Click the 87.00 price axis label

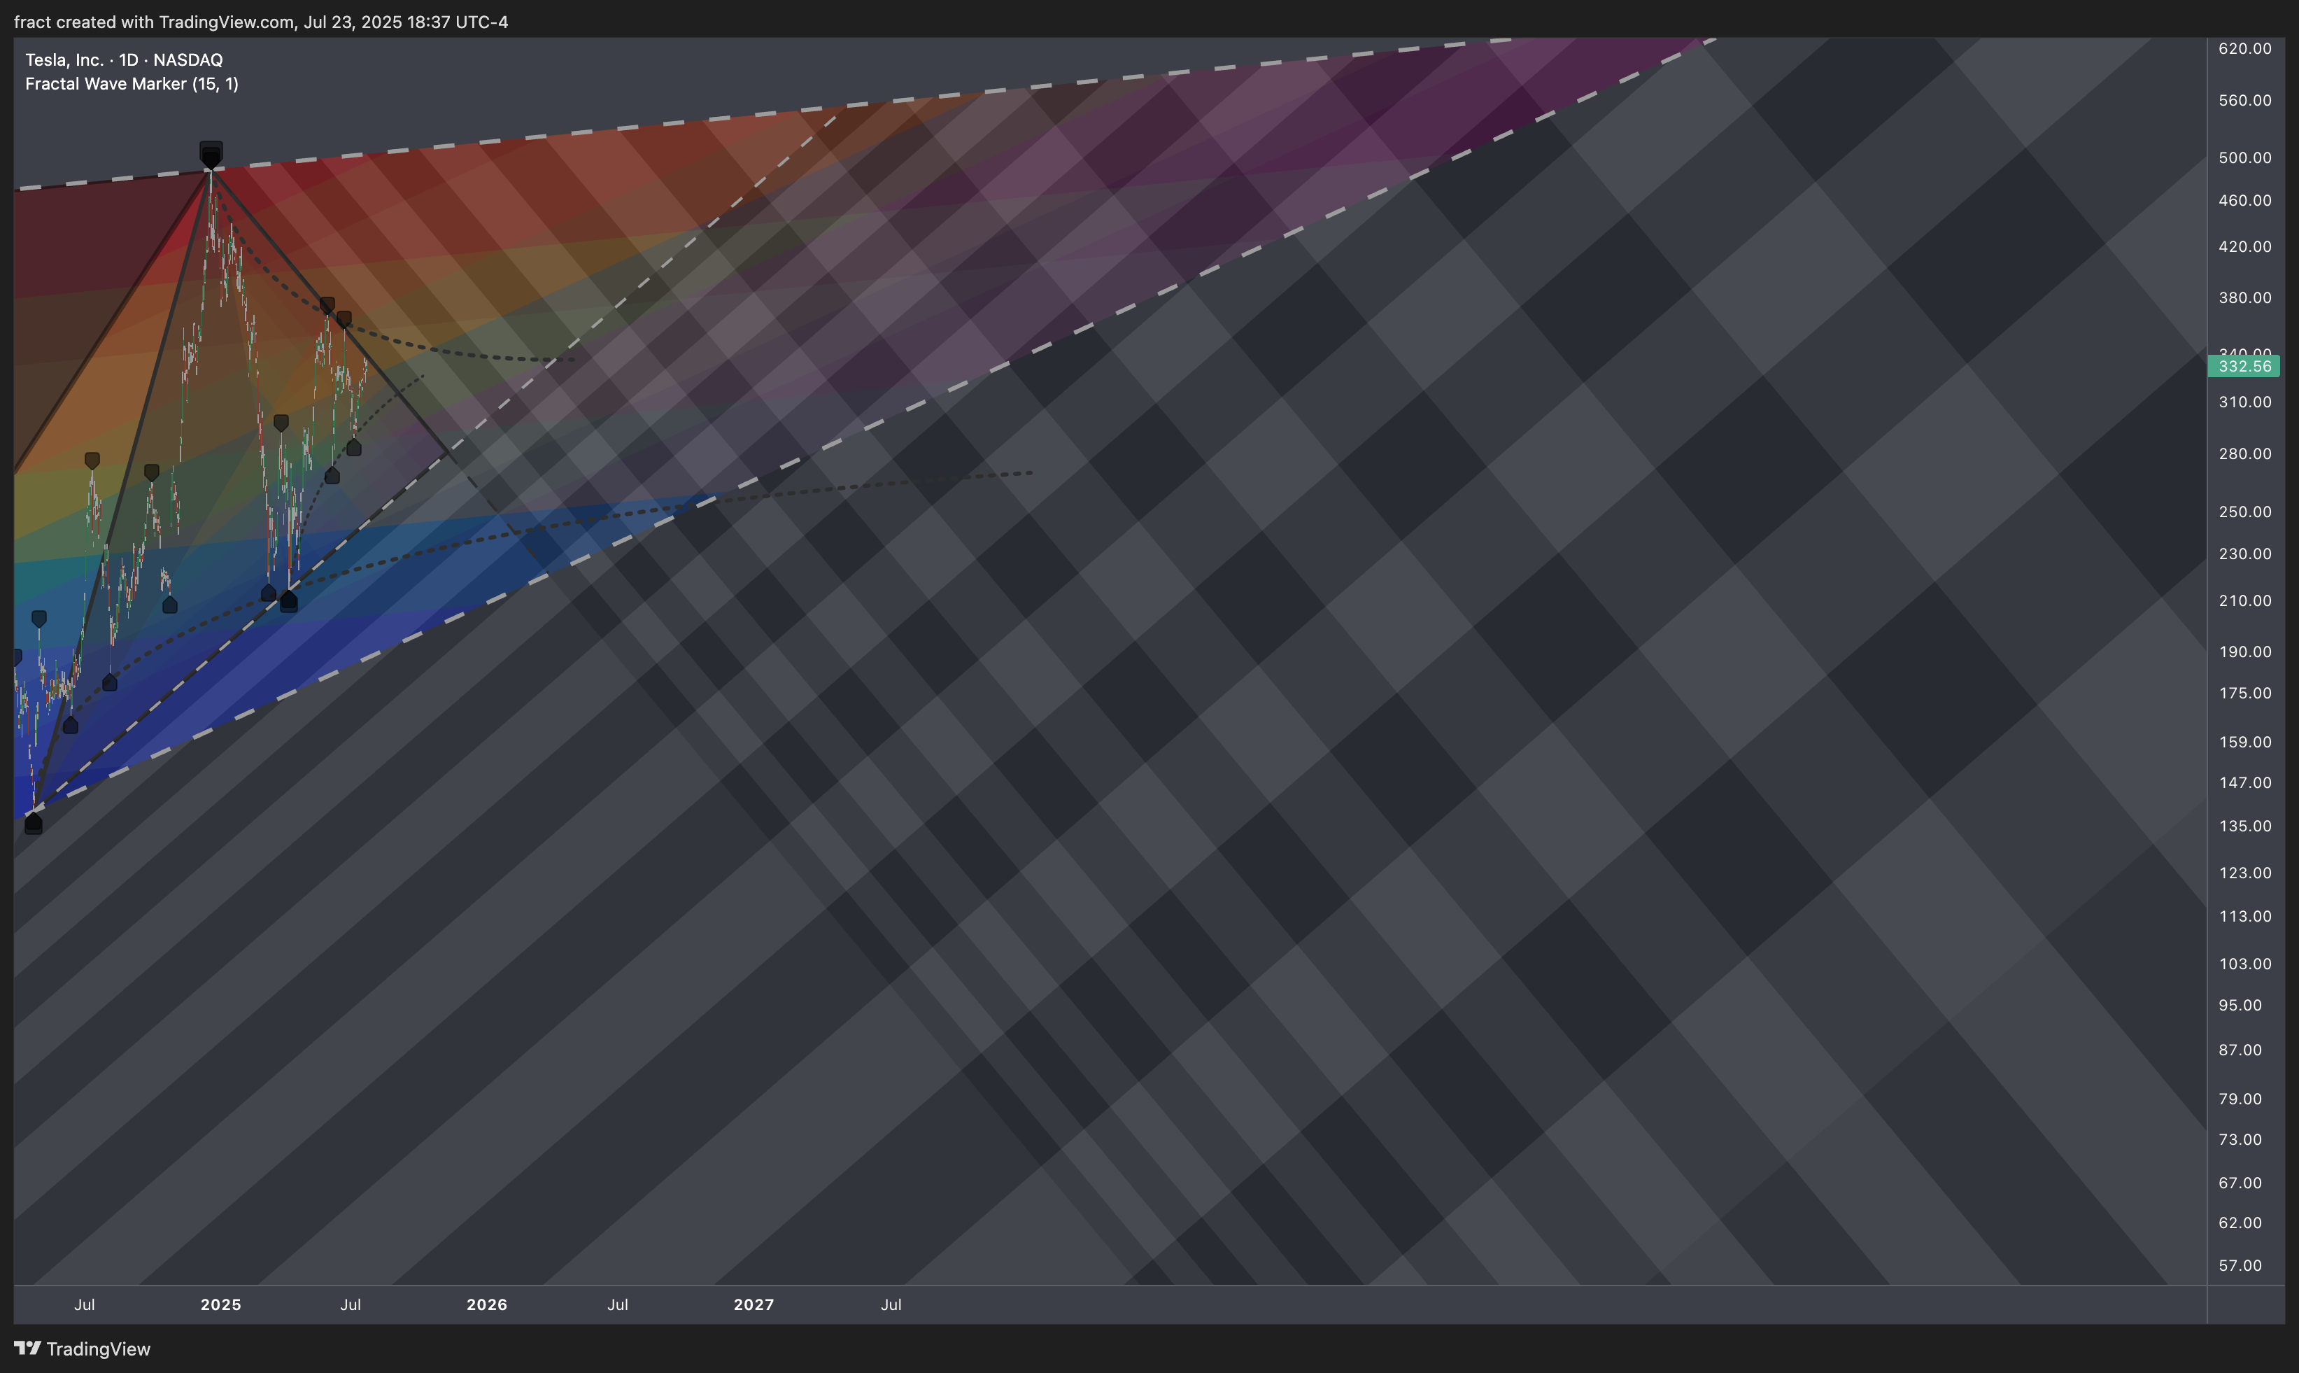pyautogui.click(x=2240, y=1050)
